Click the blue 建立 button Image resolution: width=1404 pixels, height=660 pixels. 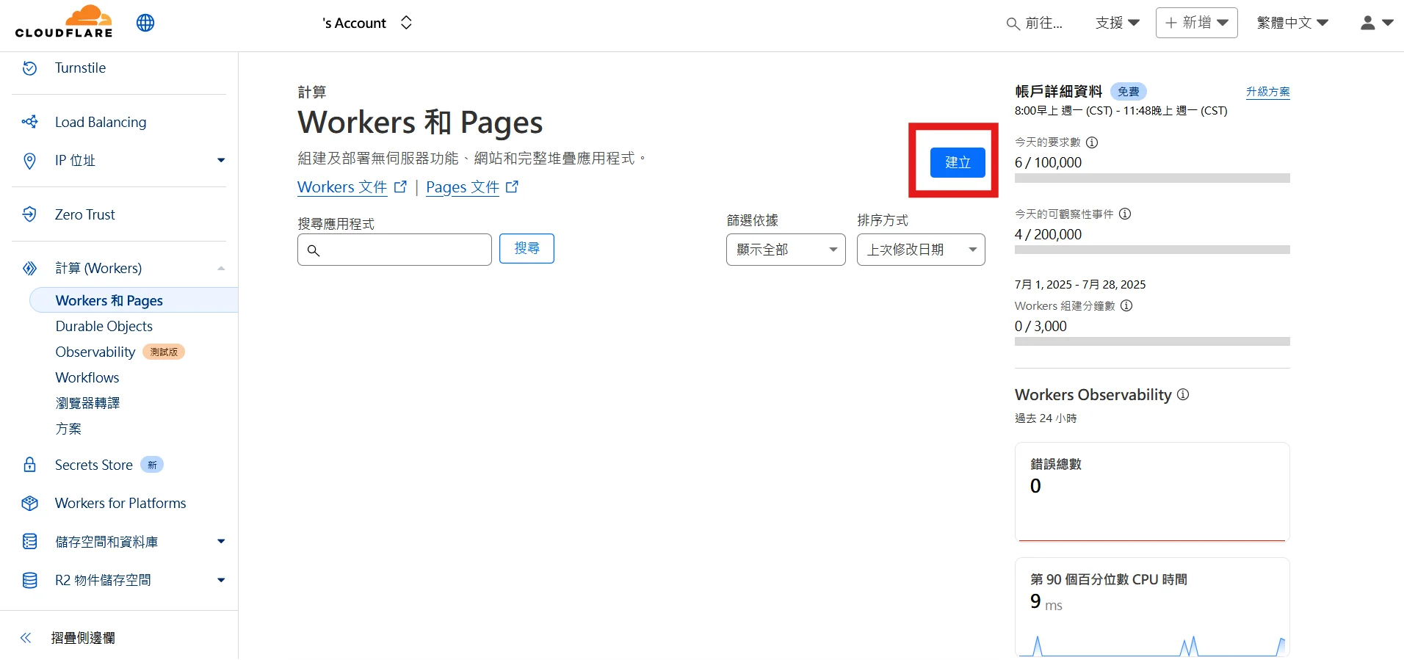point(958,162)
